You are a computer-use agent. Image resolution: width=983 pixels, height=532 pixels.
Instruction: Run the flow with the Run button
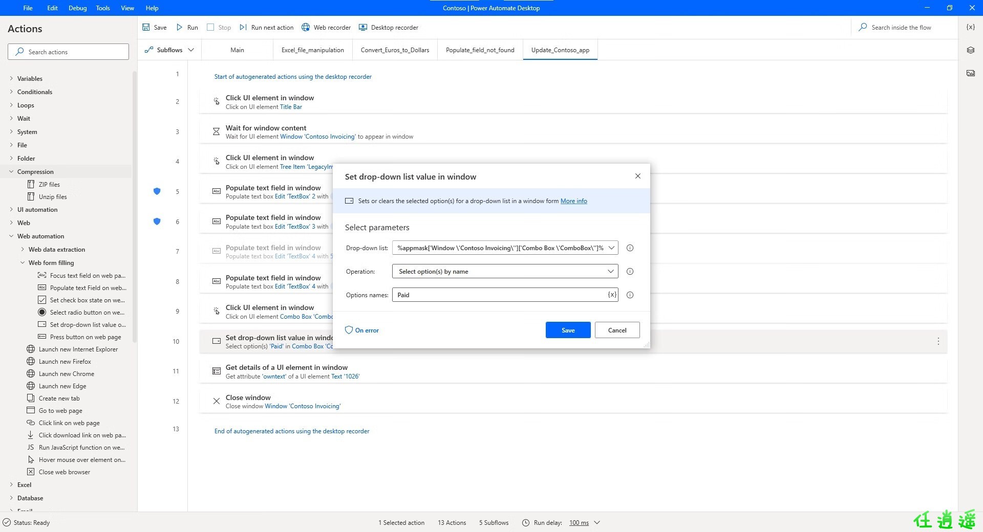(187, 27)
